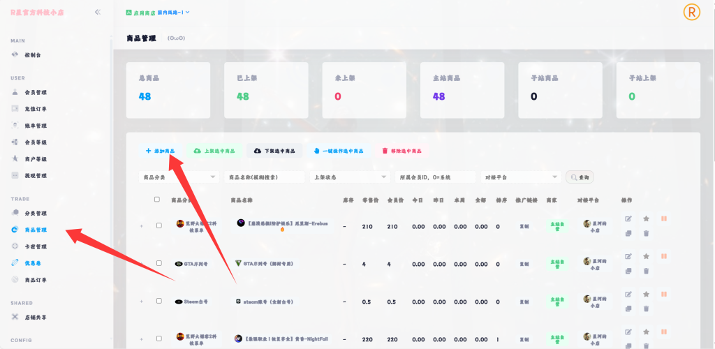Open the R profile avatar at top right
Image resolution: width=715 pixels, height=349 pixels.
coord(691,13)
